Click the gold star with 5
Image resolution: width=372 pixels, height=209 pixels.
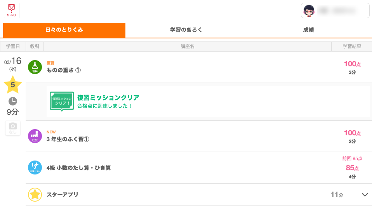pyautogui.click(x=13, y=85)
